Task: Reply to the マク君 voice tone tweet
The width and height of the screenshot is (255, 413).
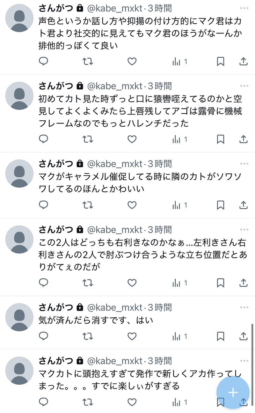Action: point(43,61)
